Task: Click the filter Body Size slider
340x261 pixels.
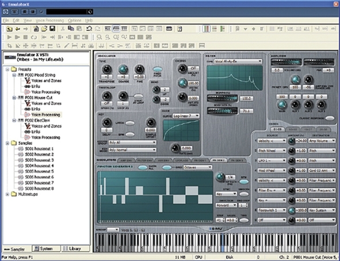Action: click(x=222, y=111)
